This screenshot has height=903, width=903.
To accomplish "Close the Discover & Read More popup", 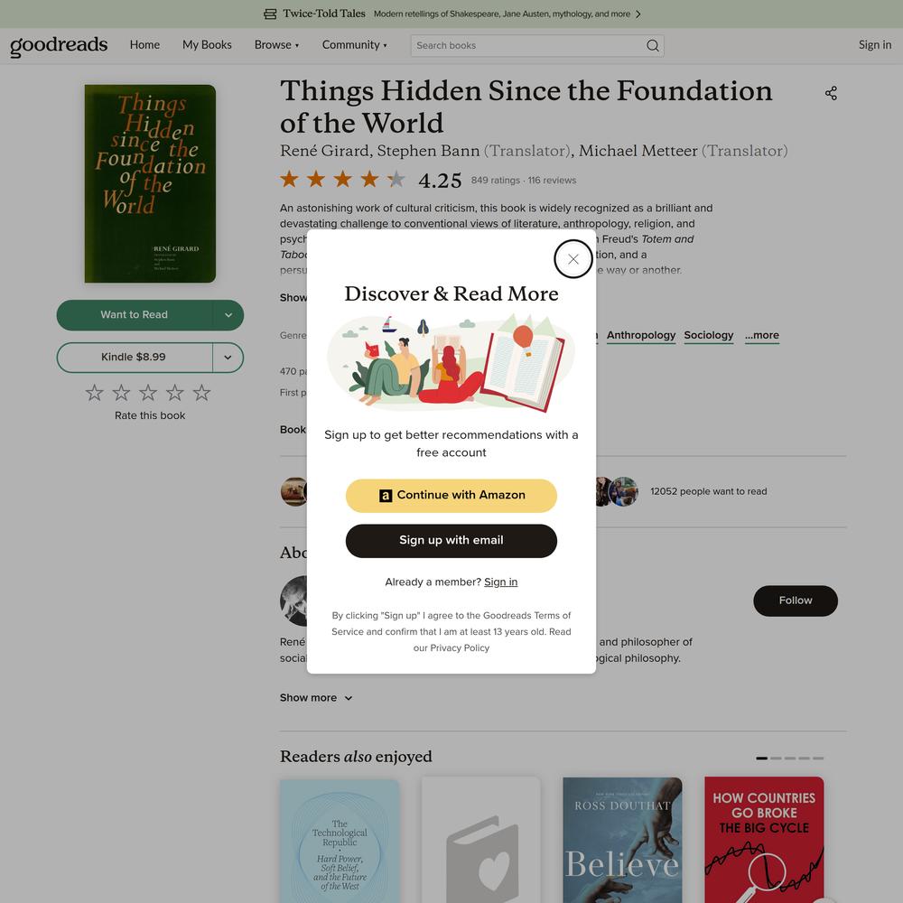I will [573, 259].
